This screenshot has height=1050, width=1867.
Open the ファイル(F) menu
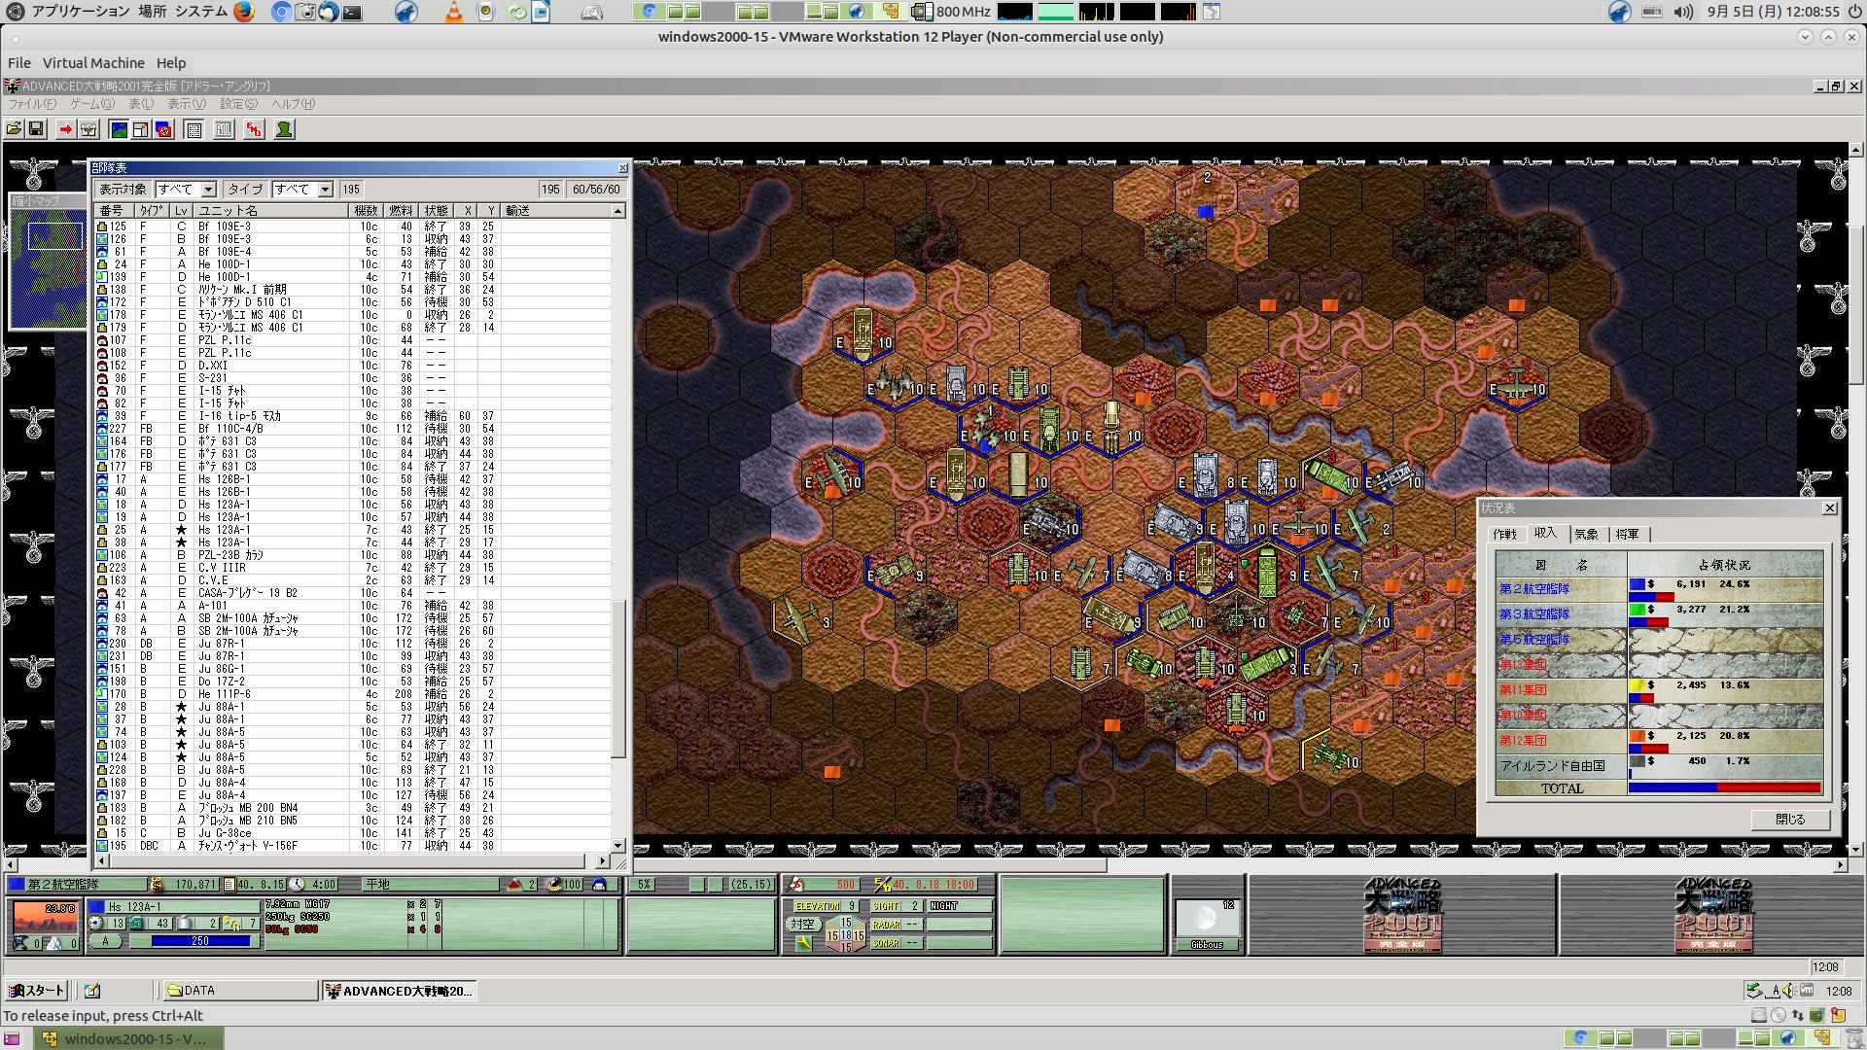click(x=33, y=104)
